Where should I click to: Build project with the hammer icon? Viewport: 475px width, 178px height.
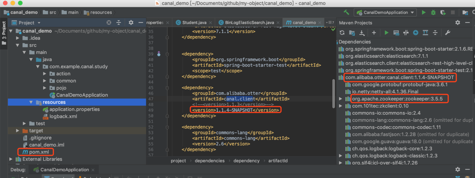(x=346, y=12)
